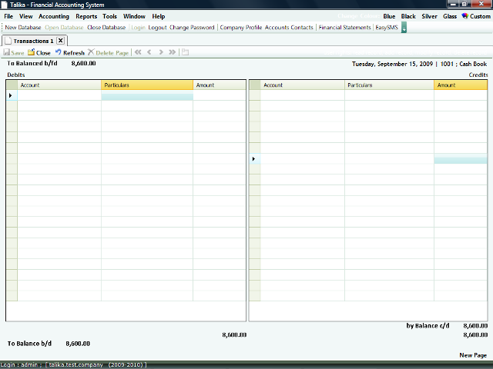Sort by Debits Particulars column header
The image size is (493, 369).
pyautogui.click(x=146, y=85)
